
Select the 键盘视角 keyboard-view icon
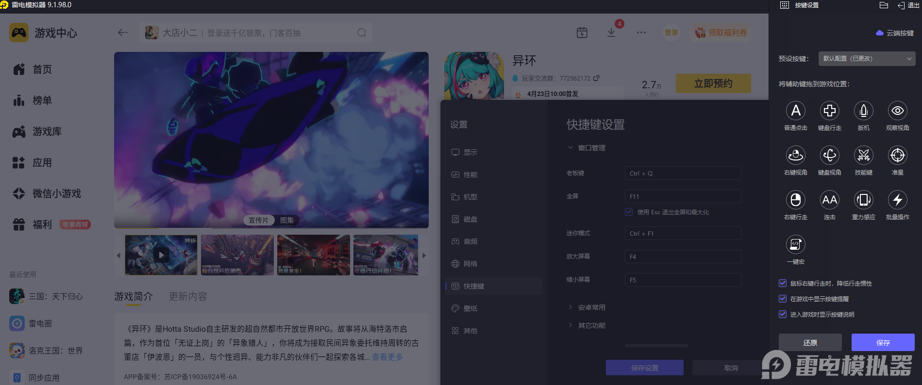point(829,155)
